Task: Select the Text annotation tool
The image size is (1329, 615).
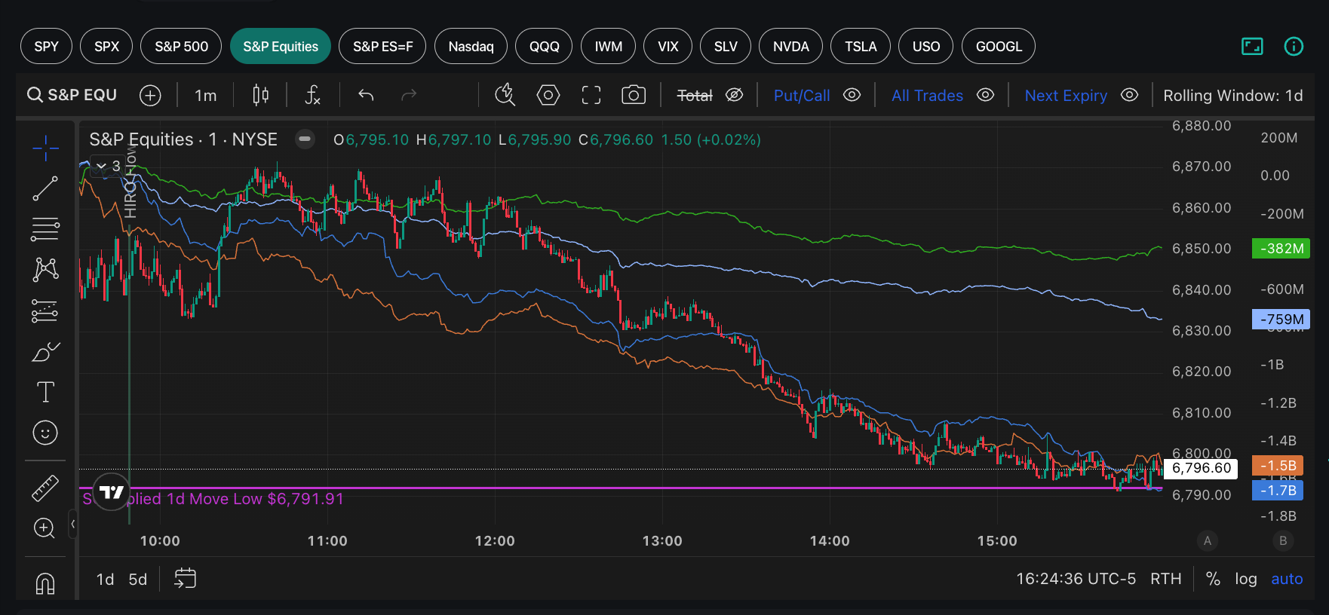Action: [x=45, y=392]
